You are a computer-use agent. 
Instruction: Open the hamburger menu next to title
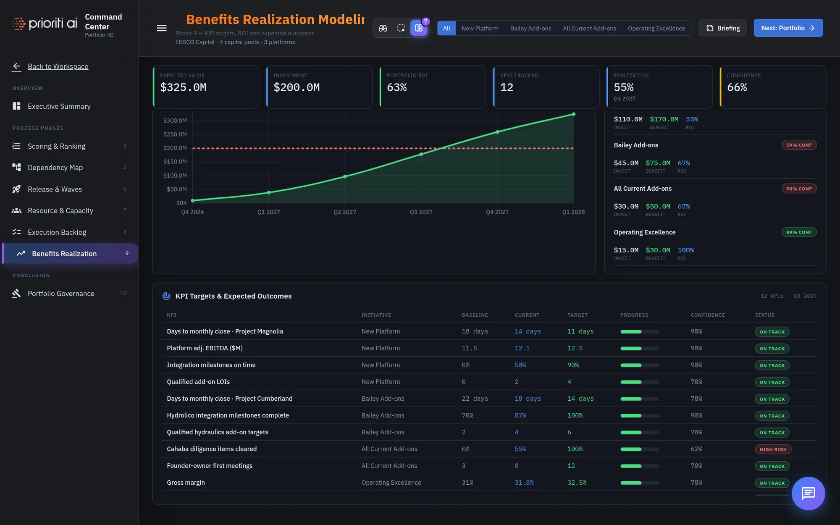click(162, 28)
